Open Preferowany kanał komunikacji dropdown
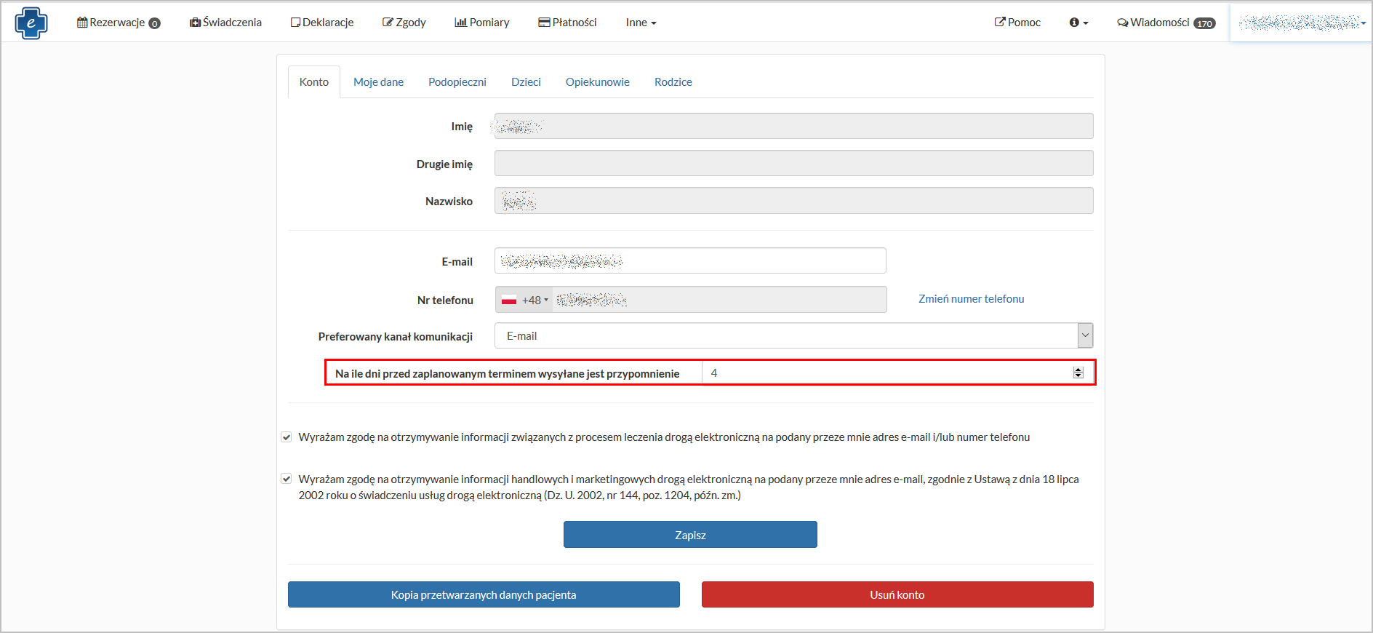This screenshot has width=1373, height=633. point(793,335)
